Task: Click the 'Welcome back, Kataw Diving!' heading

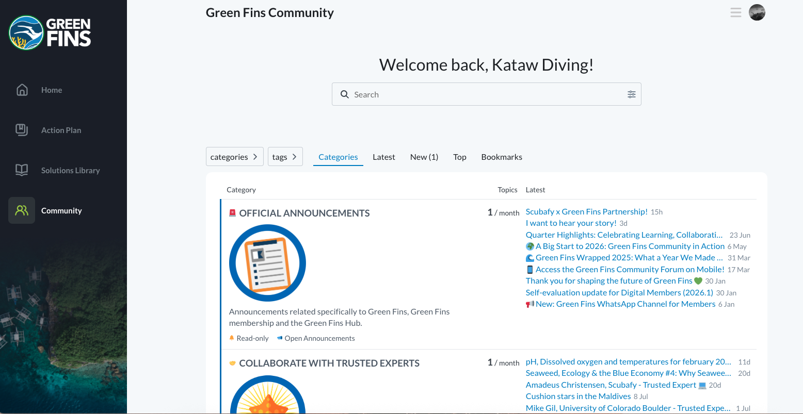Action: (486, 64)
